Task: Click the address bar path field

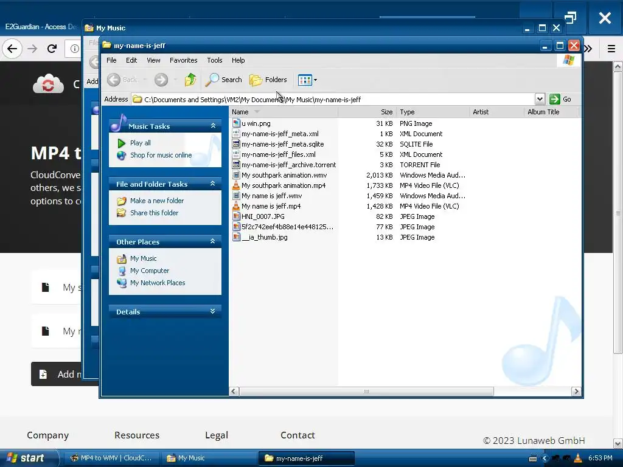Action: tap(333, 99)
